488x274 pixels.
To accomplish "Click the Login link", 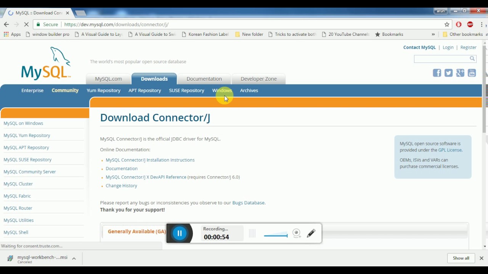I will (x=448, y=48).
